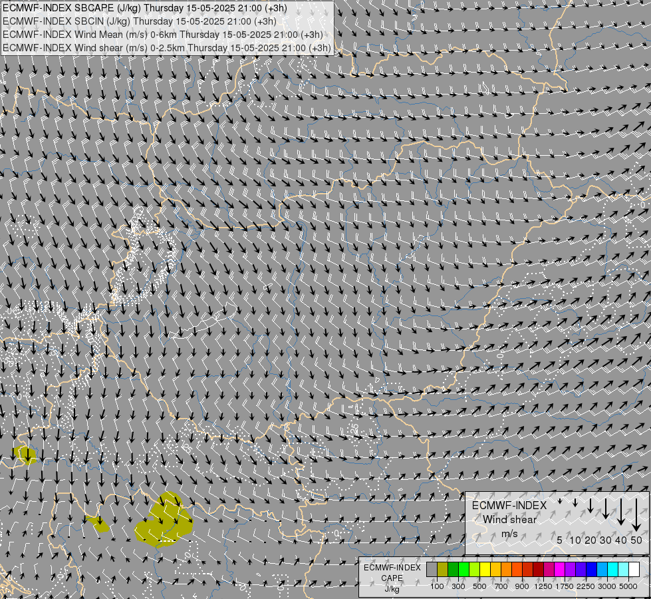
Task: Select the pure blue CAPE legend swatch
Action: pos(591,570)
